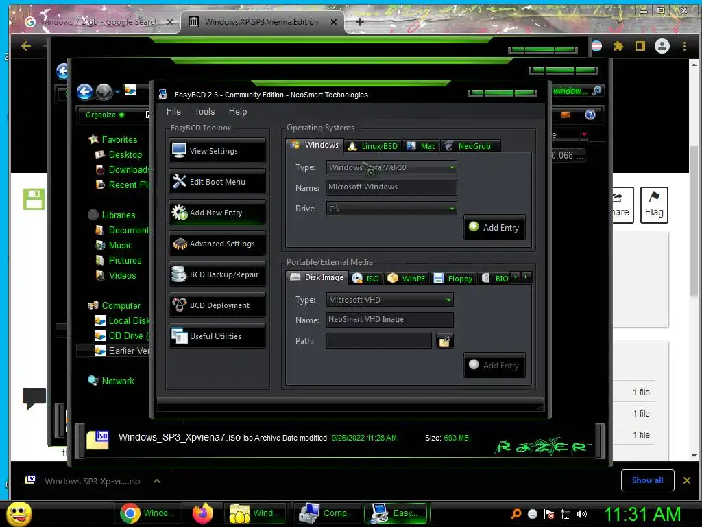Viewport: 702px width, 527px height.
Task: Open Advanced Settings in EasyBCD
Action: 217,244
